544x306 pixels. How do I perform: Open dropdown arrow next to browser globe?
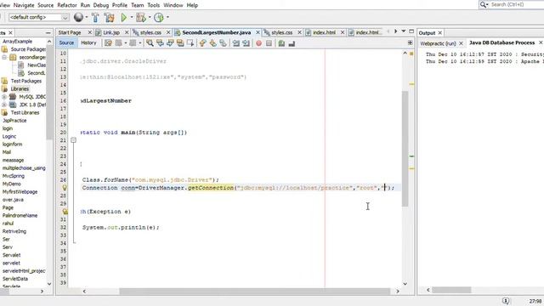(87, 17)
